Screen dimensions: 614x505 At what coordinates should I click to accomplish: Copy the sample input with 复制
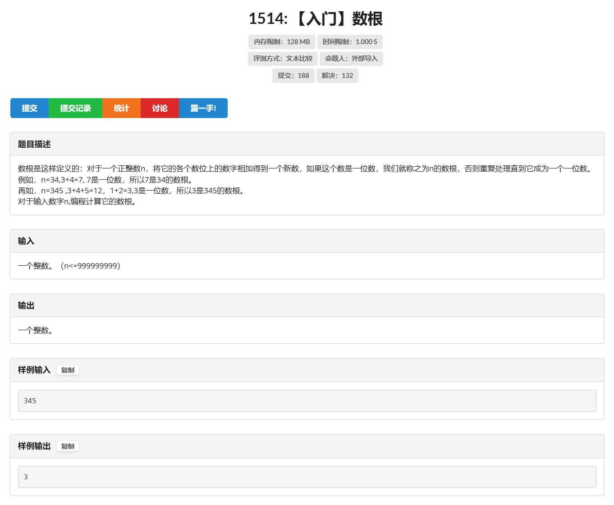click(x=68, y=370)
